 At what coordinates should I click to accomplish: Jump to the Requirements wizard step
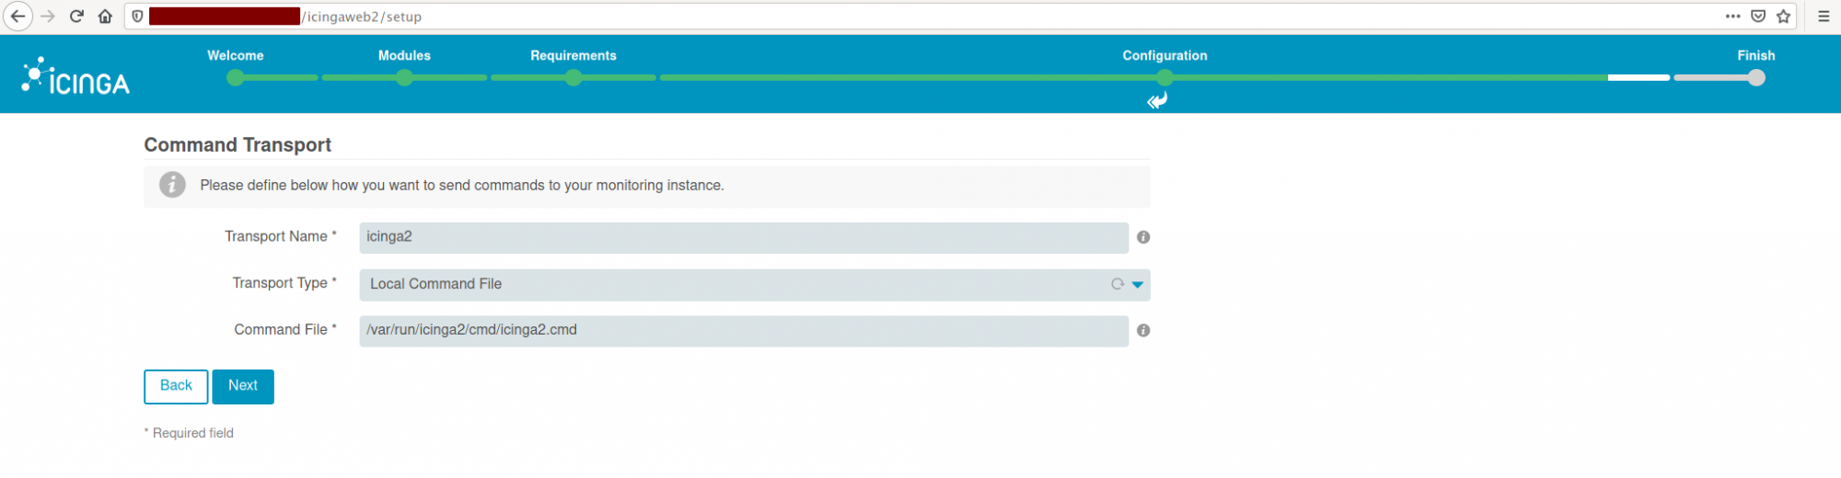click(573, 55)
